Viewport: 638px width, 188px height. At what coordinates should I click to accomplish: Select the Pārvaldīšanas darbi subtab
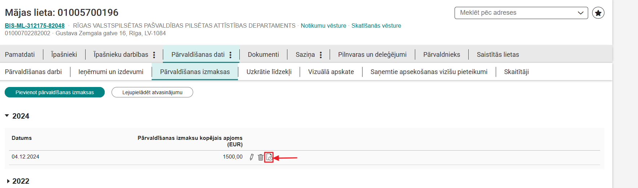(33, 72)
